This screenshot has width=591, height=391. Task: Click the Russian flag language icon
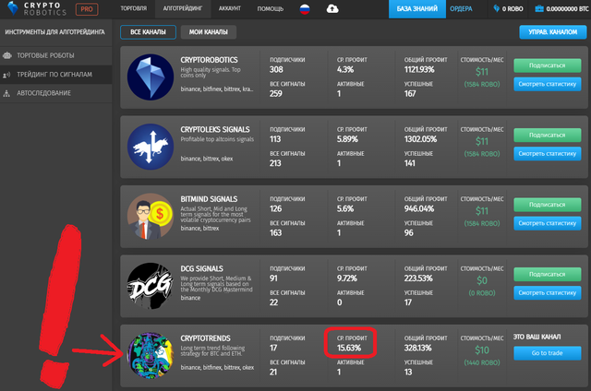(x=305, y=9)
